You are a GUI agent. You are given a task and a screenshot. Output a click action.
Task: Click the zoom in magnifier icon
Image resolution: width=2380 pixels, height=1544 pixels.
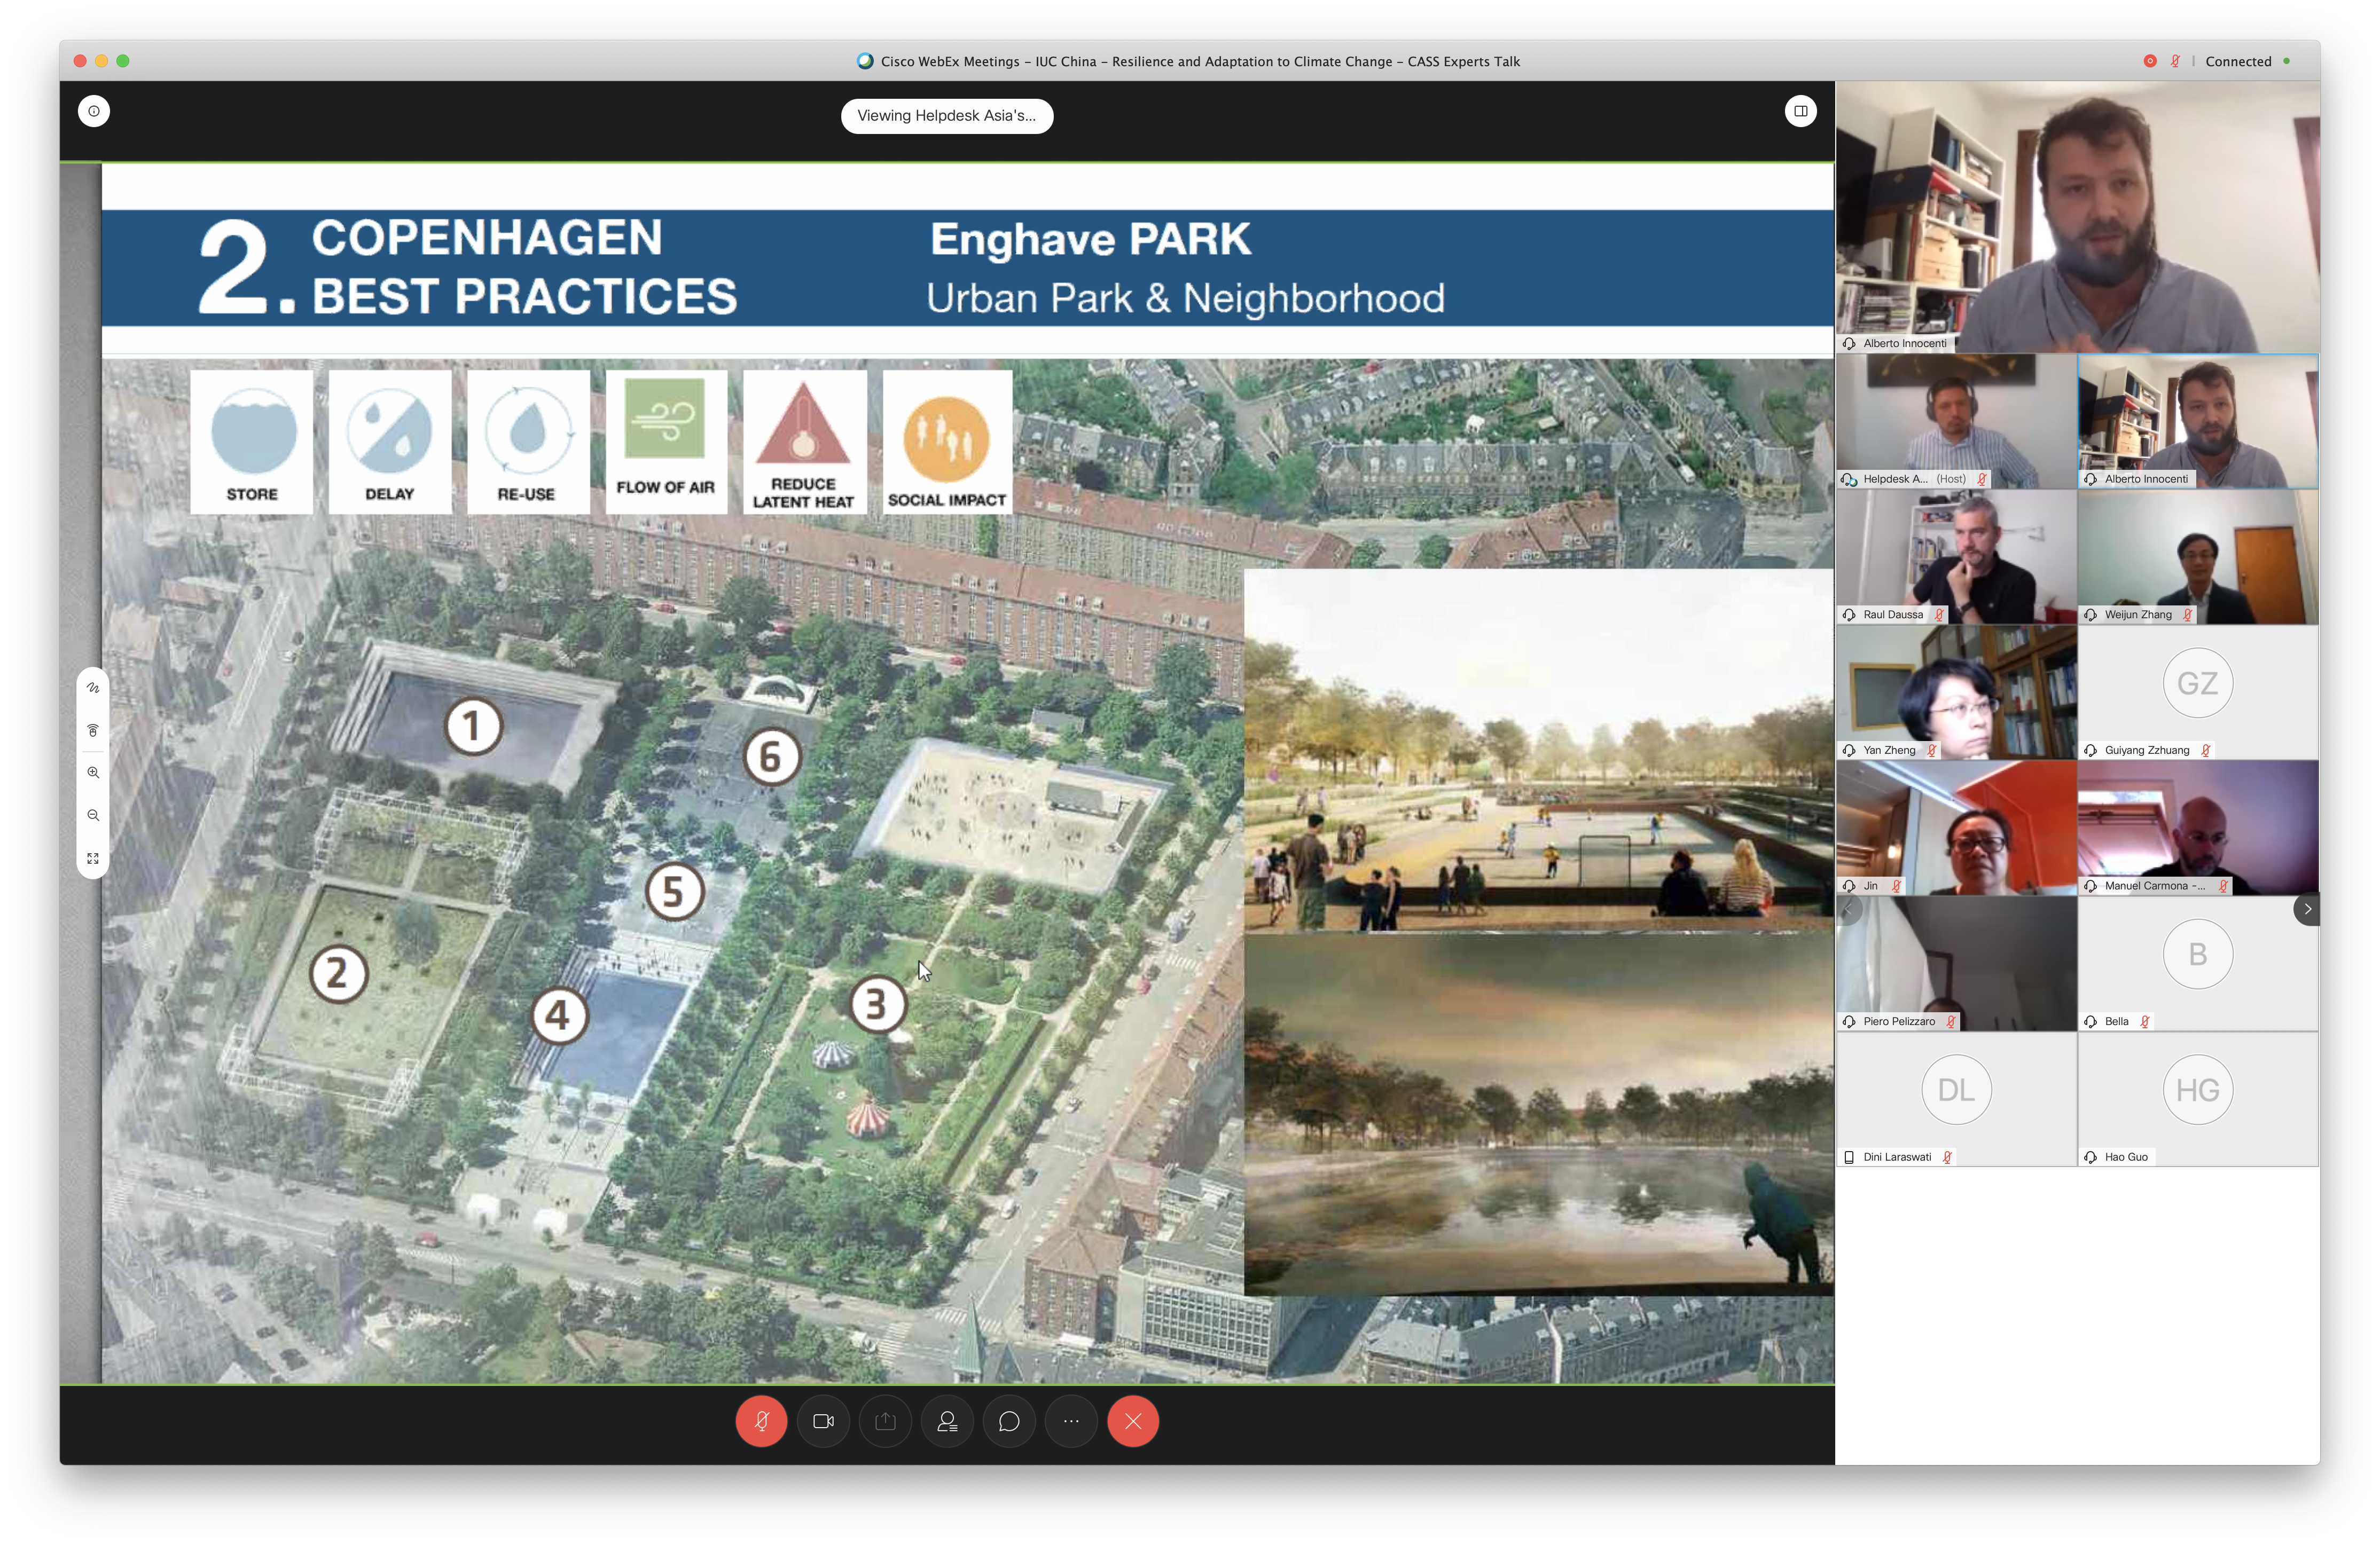click(x=93, y=773)
